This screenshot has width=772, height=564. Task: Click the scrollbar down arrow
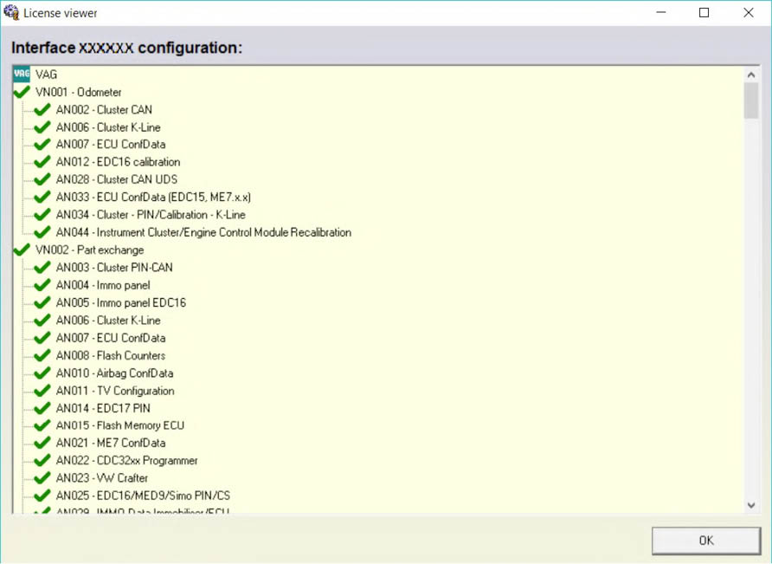coord(750,505)
